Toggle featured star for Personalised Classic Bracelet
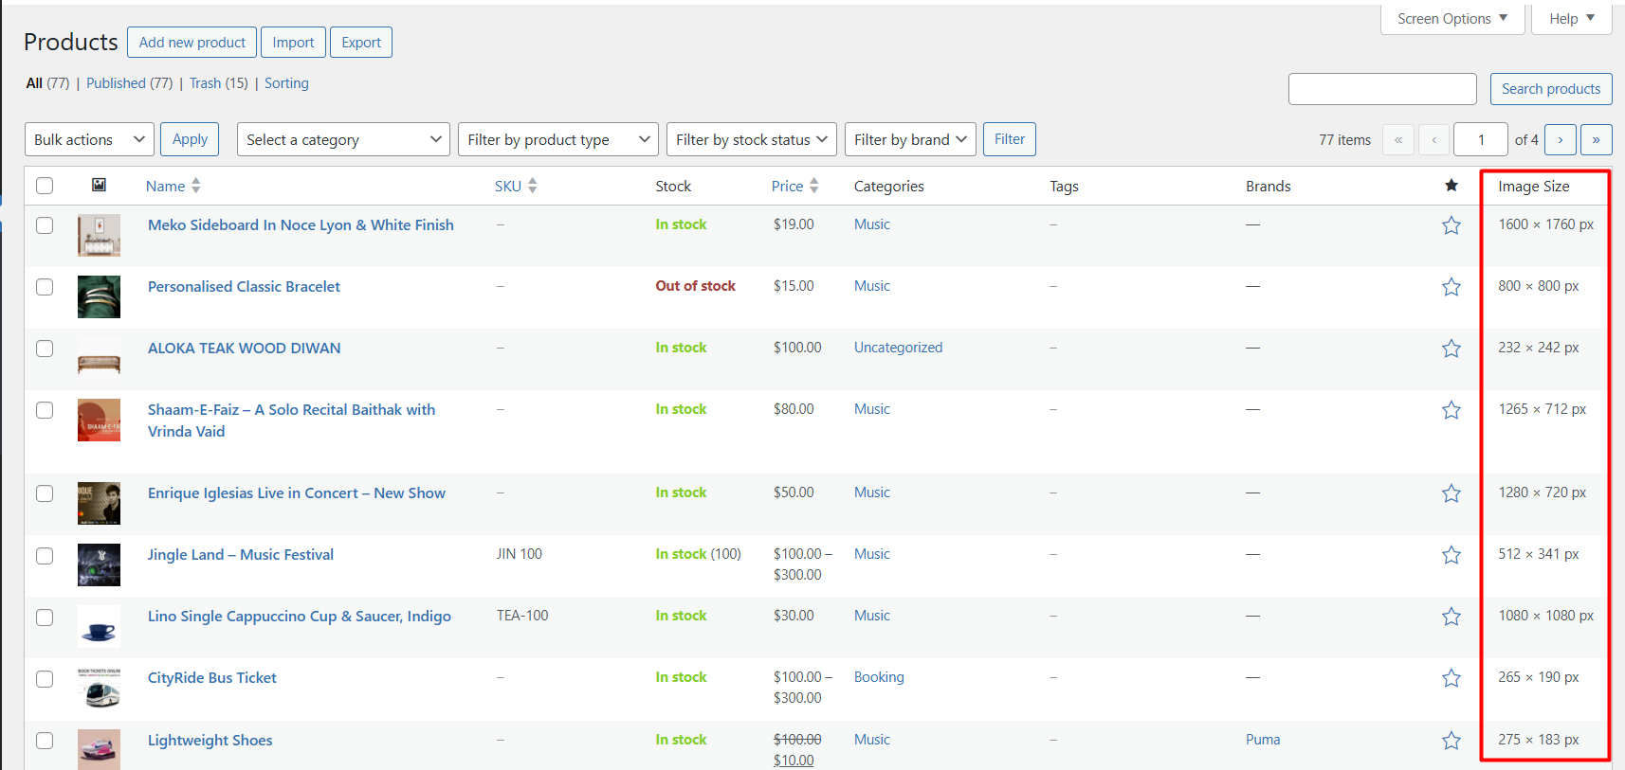 (1451, 287)
